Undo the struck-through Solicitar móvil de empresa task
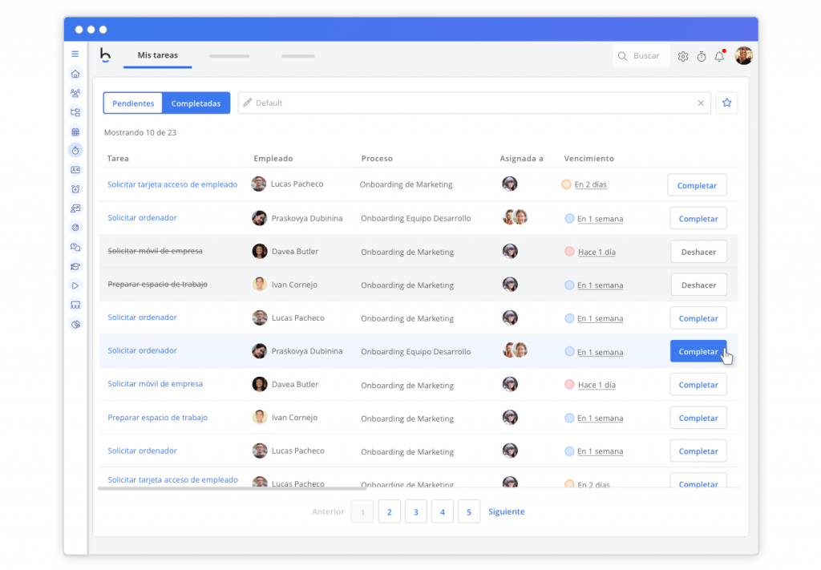The image size is (821, 570). [698, 252]
